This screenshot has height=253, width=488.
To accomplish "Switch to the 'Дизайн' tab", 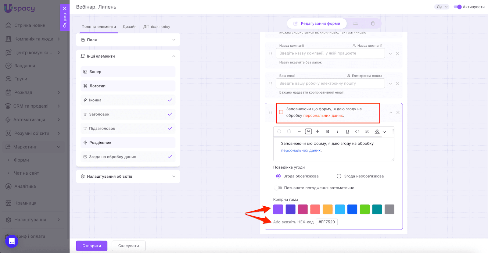I will 129,27.
